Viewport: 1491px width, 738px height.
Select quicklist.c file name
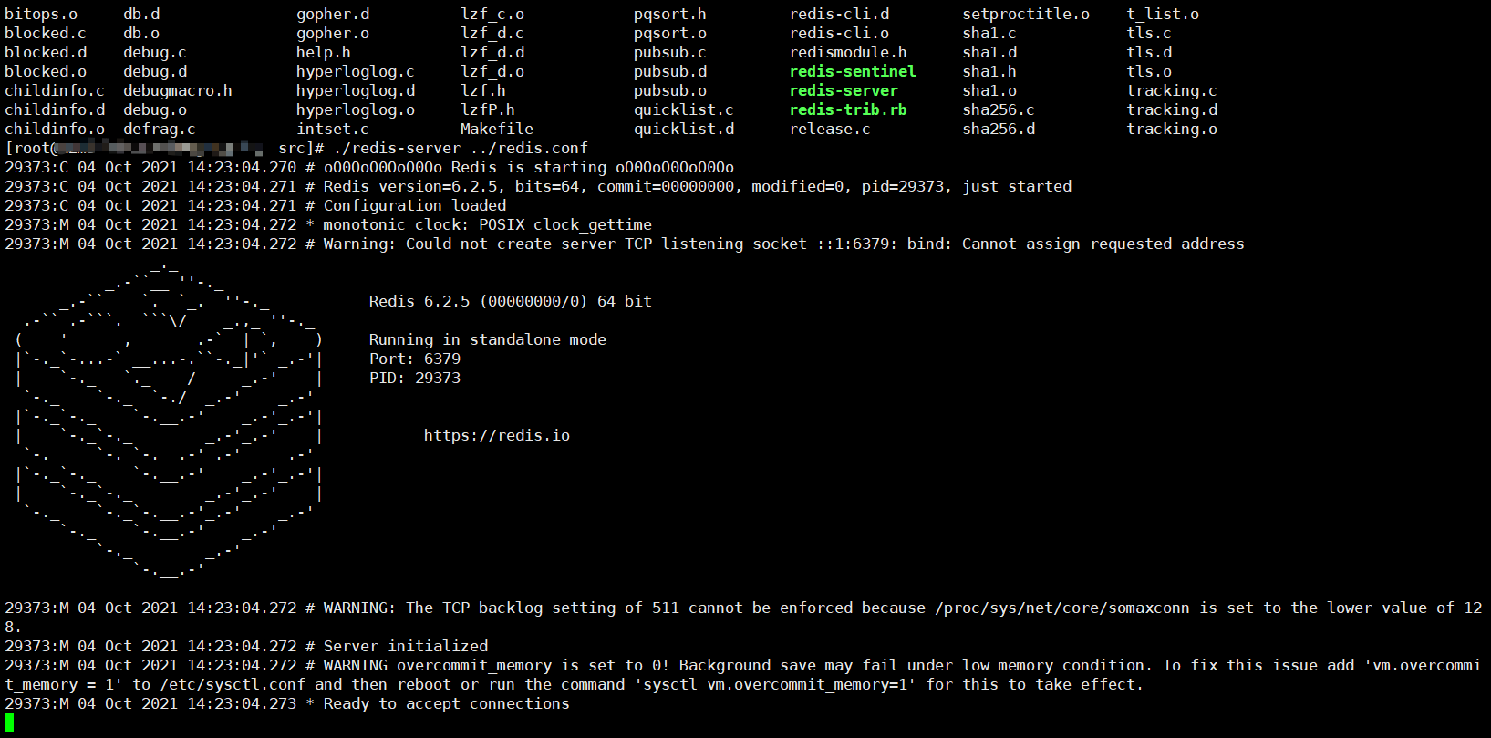click(x=684, y=109)
